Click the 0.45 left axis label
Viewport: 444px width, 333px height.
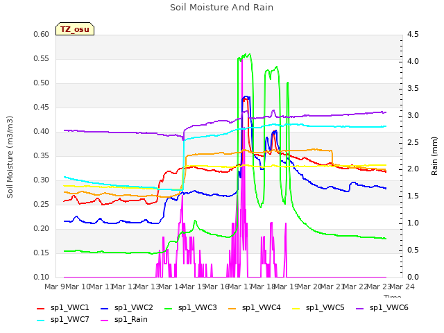click(42, 108)
